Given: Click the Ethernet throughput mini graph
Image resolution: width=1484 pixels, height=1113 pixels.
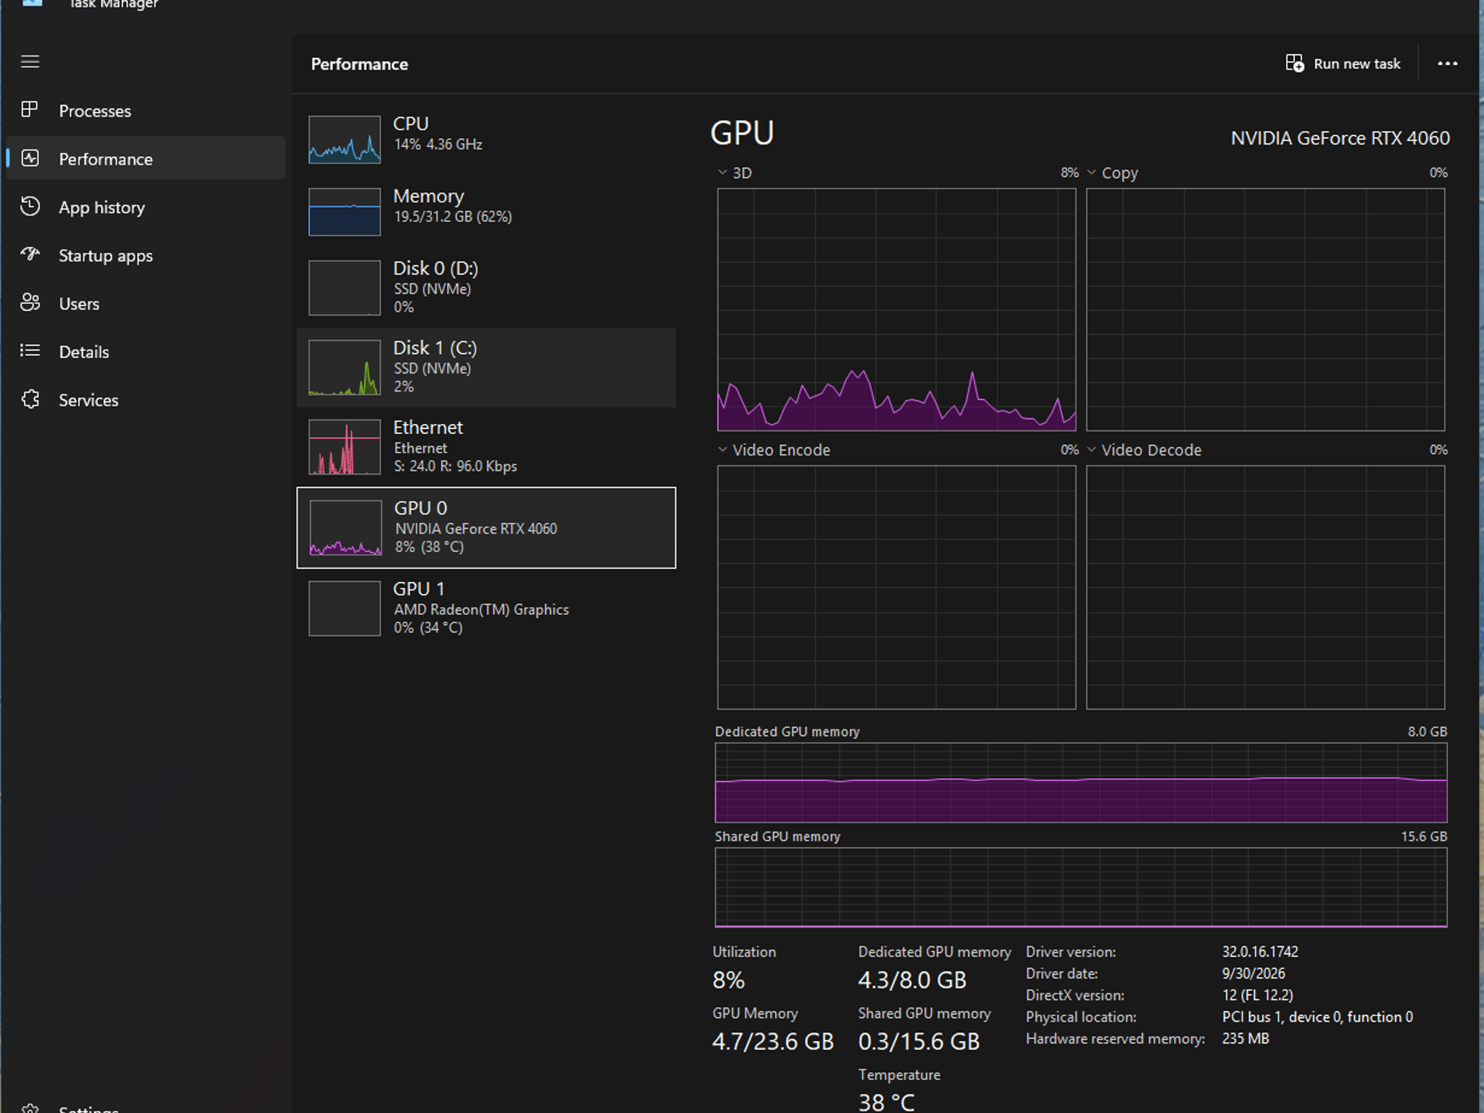Looking at the screenshot, I should [x=344, y=447].
